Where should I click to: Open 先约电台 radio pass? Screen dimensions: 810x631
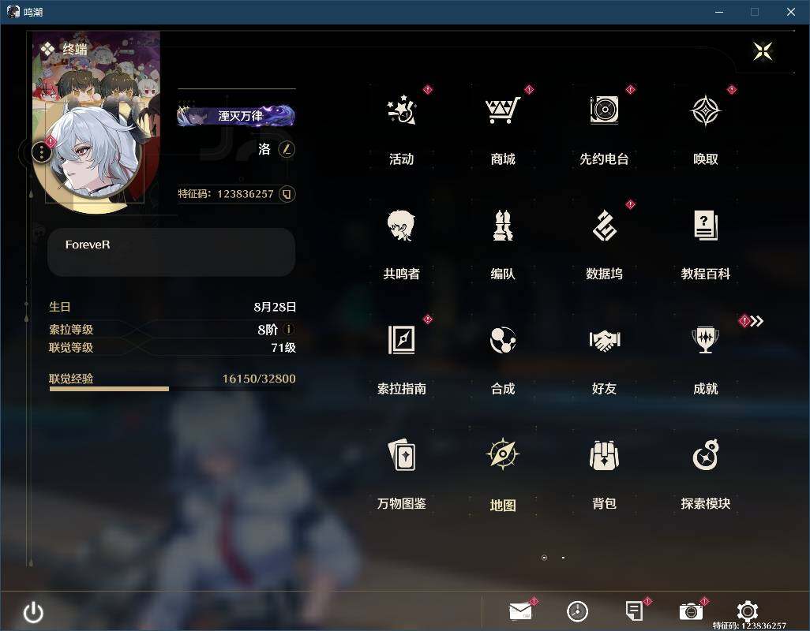(x=604, y=126)
